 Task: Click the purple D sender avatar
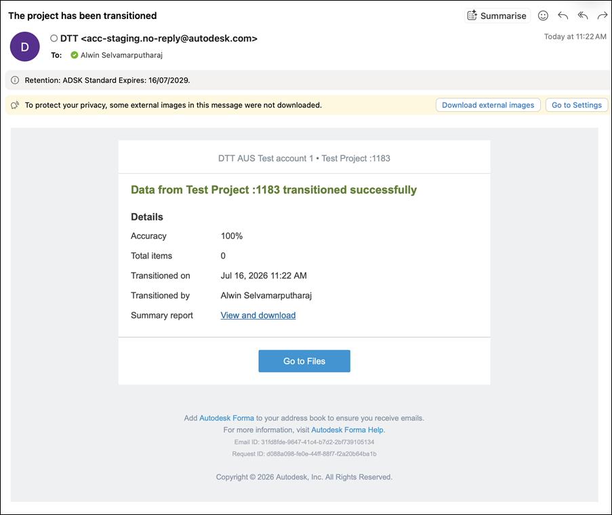pos(24,47)
